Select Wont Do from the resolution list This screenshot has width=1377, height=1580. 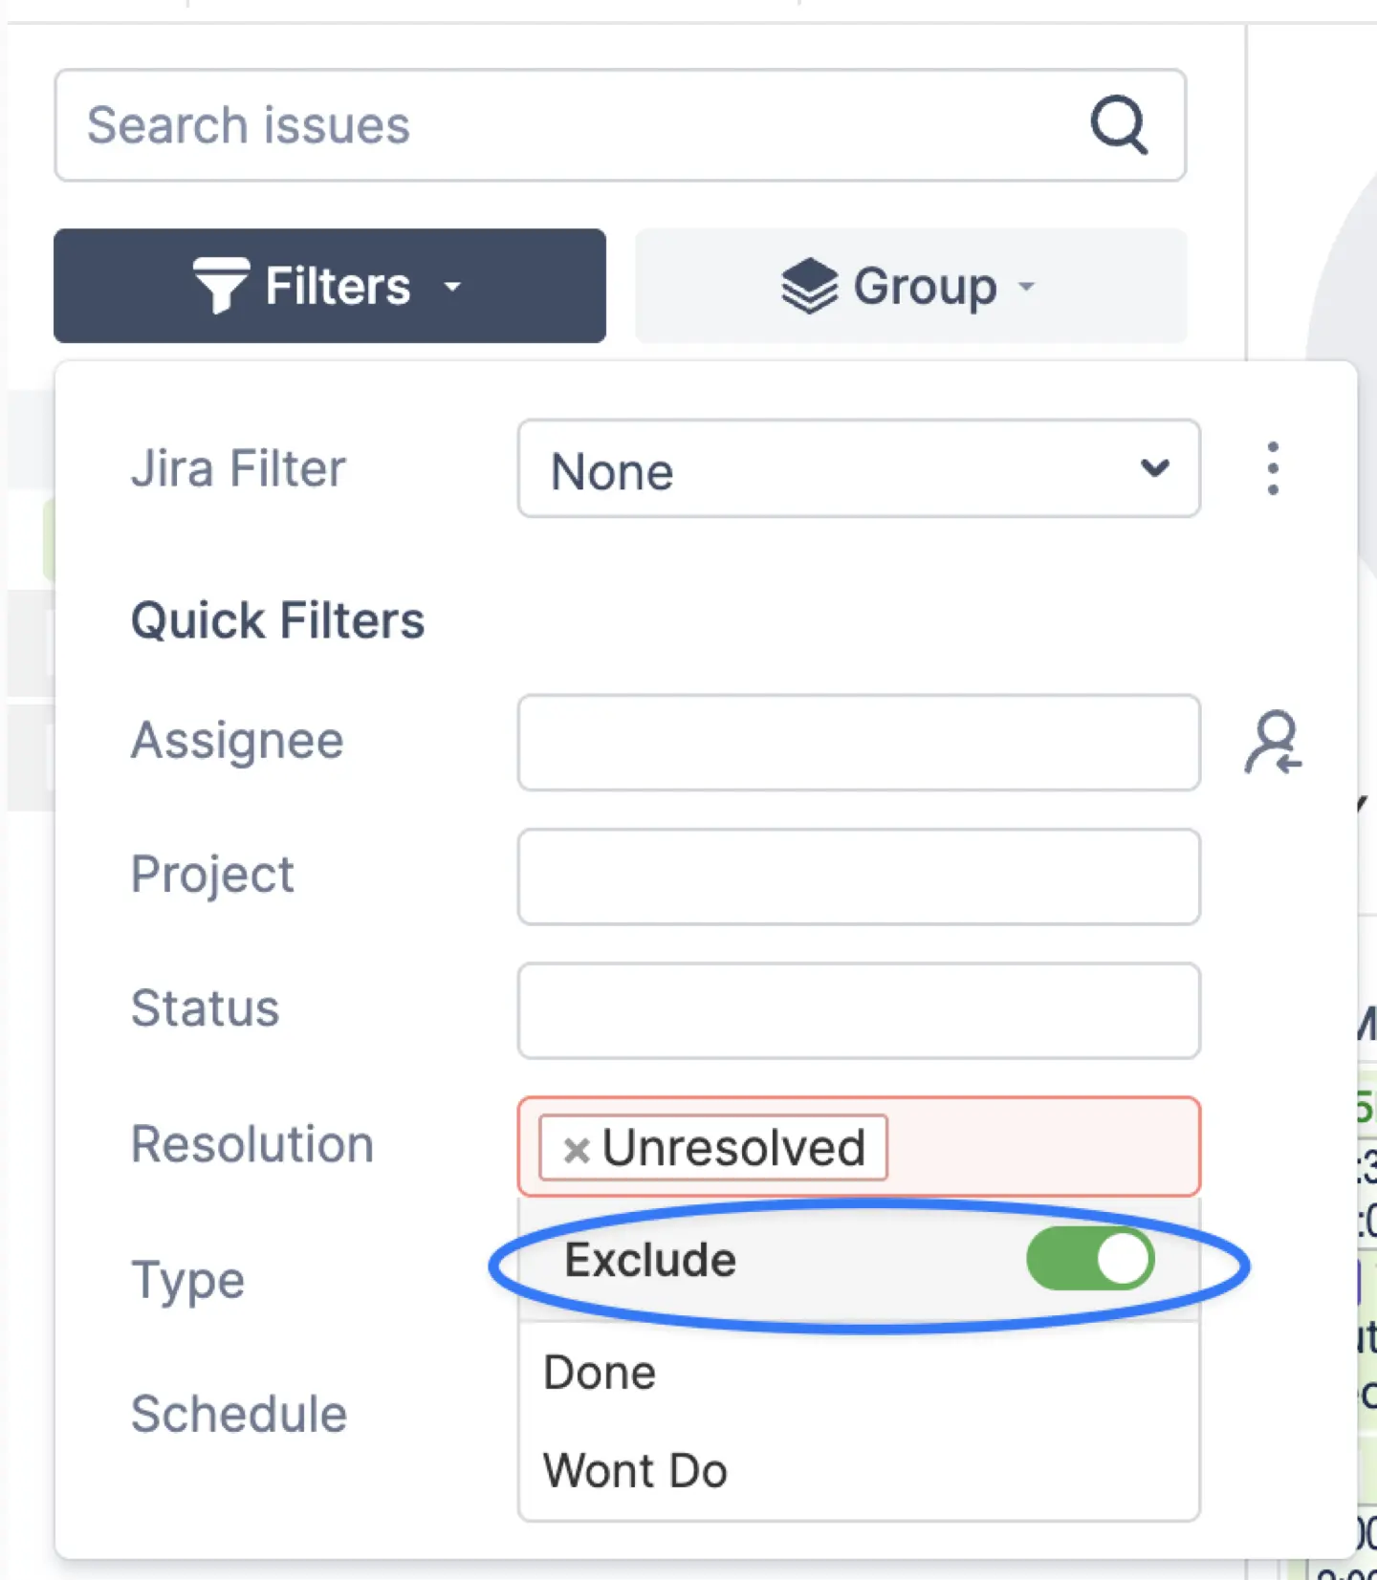point(635,1470)
